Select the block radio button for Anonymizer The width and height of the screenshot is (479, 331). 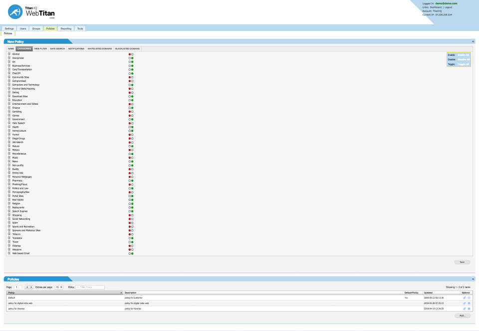[x=130, y=58]
